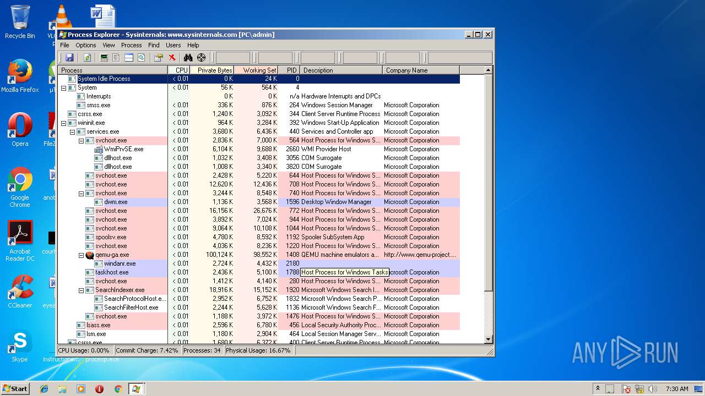
Task: Open the System Information graph icon
Action: coord(104,58)
